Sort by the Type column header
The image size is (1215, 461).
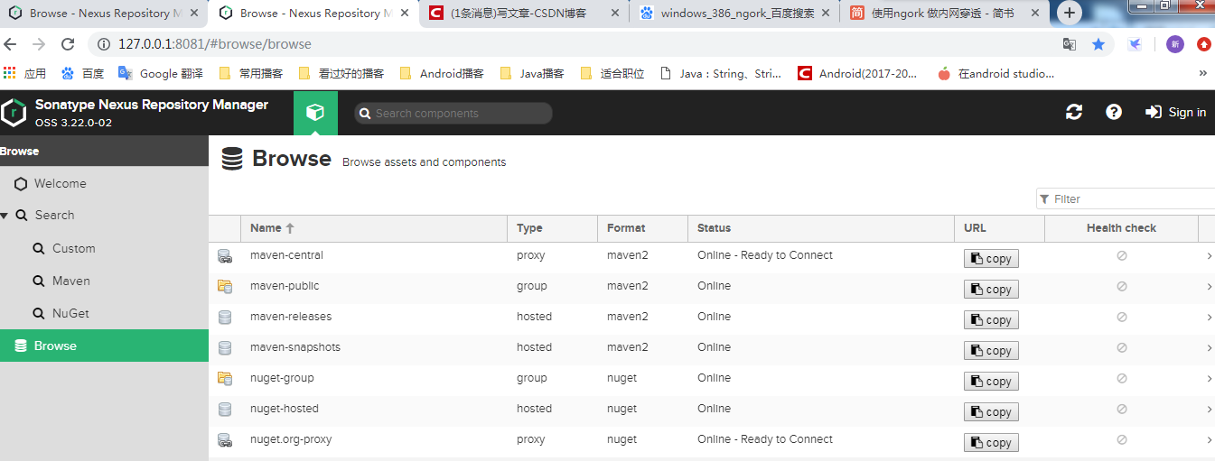pyautogui.click(x=552, y=228)
